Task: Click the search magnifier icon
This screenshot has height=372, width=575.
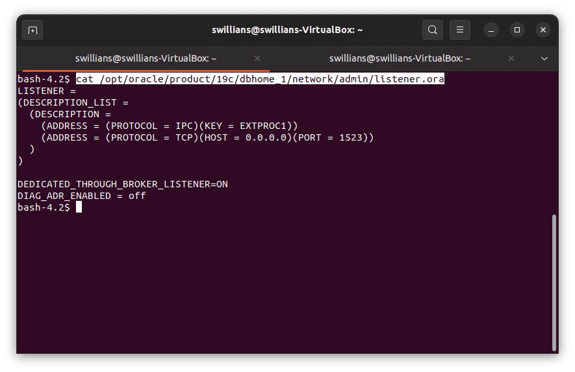Action: 432,30
